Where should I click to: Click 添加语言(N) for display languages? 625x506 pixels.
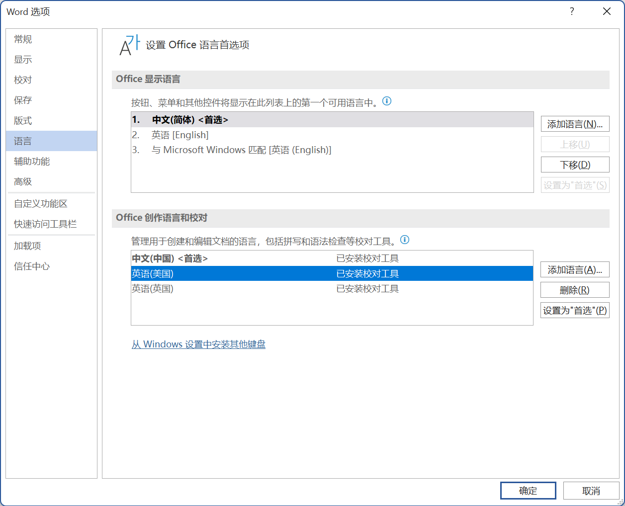click(575, 124)
